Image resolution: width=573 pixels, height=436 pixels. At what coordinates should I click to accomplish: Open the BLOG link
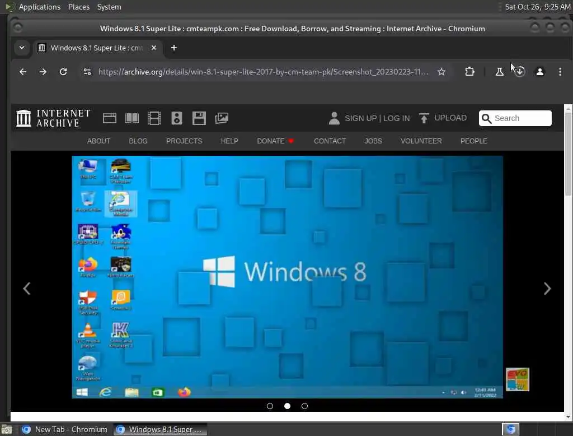point(138,141)
